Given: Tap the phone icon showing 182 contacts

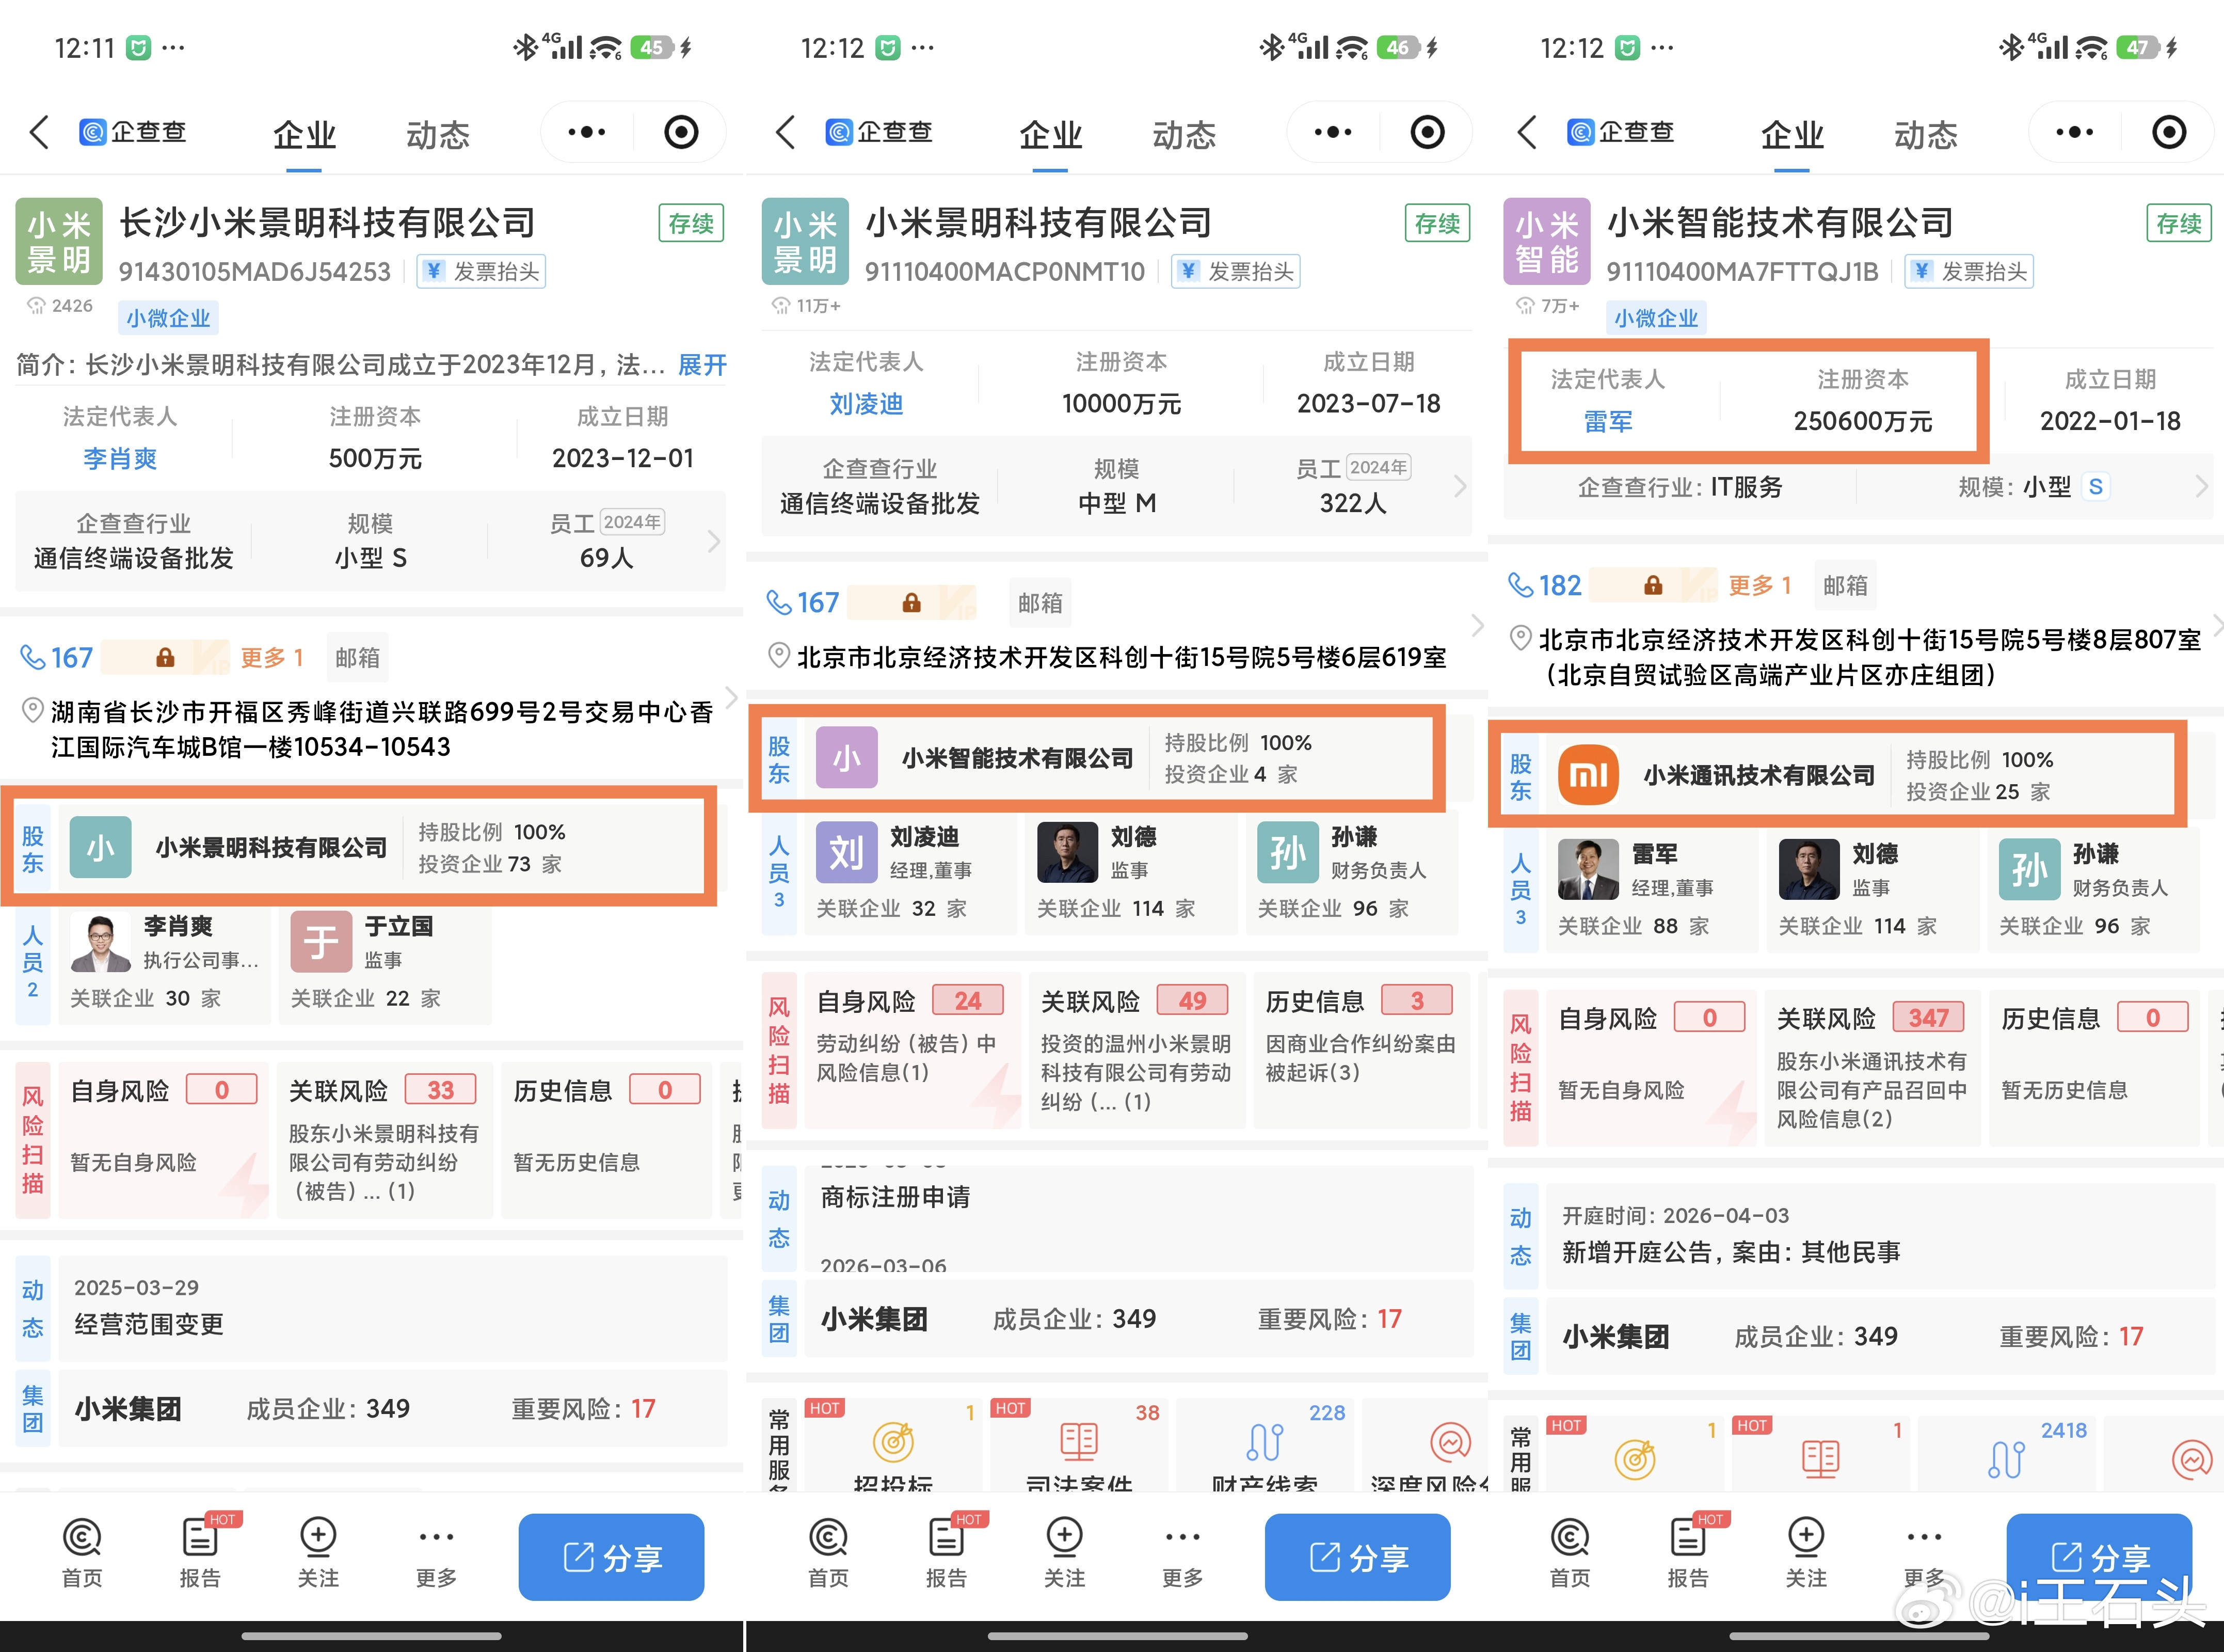Looking at the screenshot, I should [x=1522, y=585].
